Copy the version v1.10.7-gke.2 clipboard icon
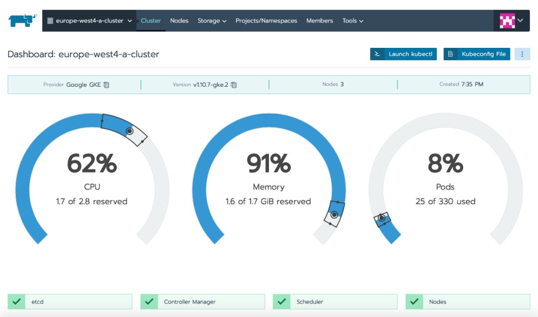The height and width of the screenshot is (317, 538). point(234,85)
